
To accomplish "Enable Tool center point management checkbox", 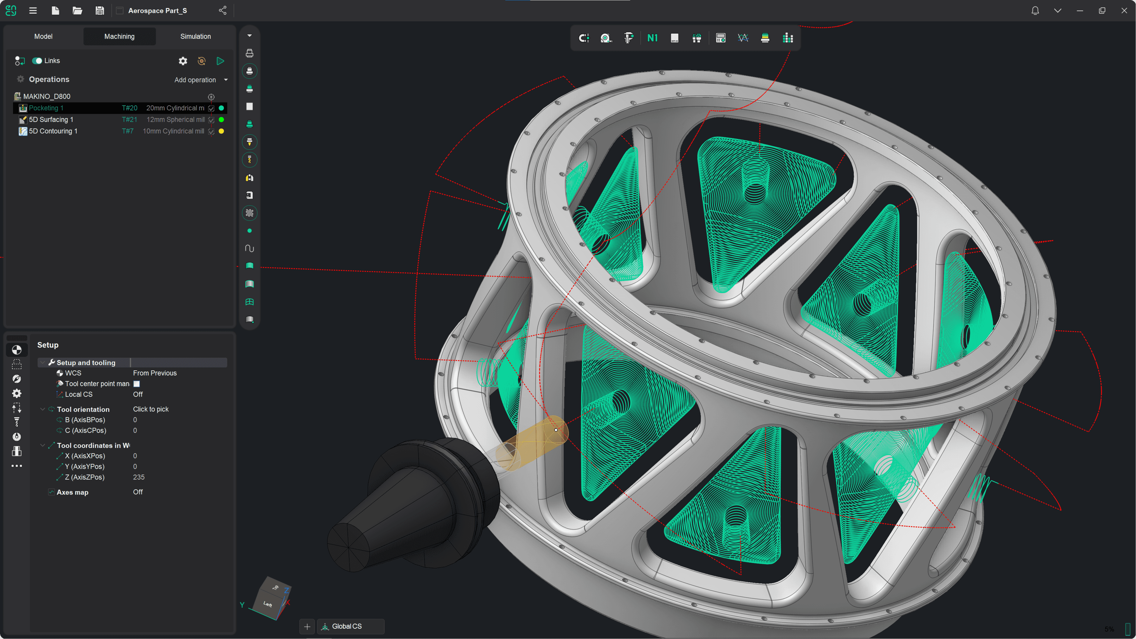I will point(137,384).
